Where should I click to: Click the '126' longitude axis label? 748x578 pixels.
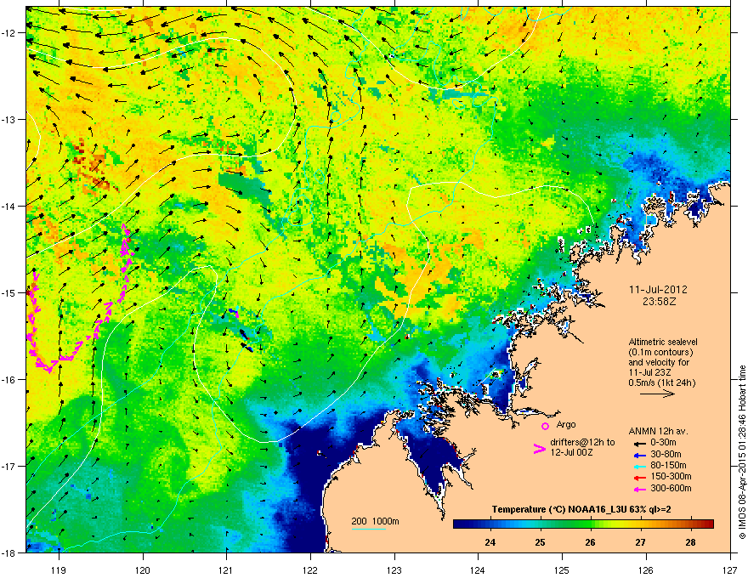[646, 569]
